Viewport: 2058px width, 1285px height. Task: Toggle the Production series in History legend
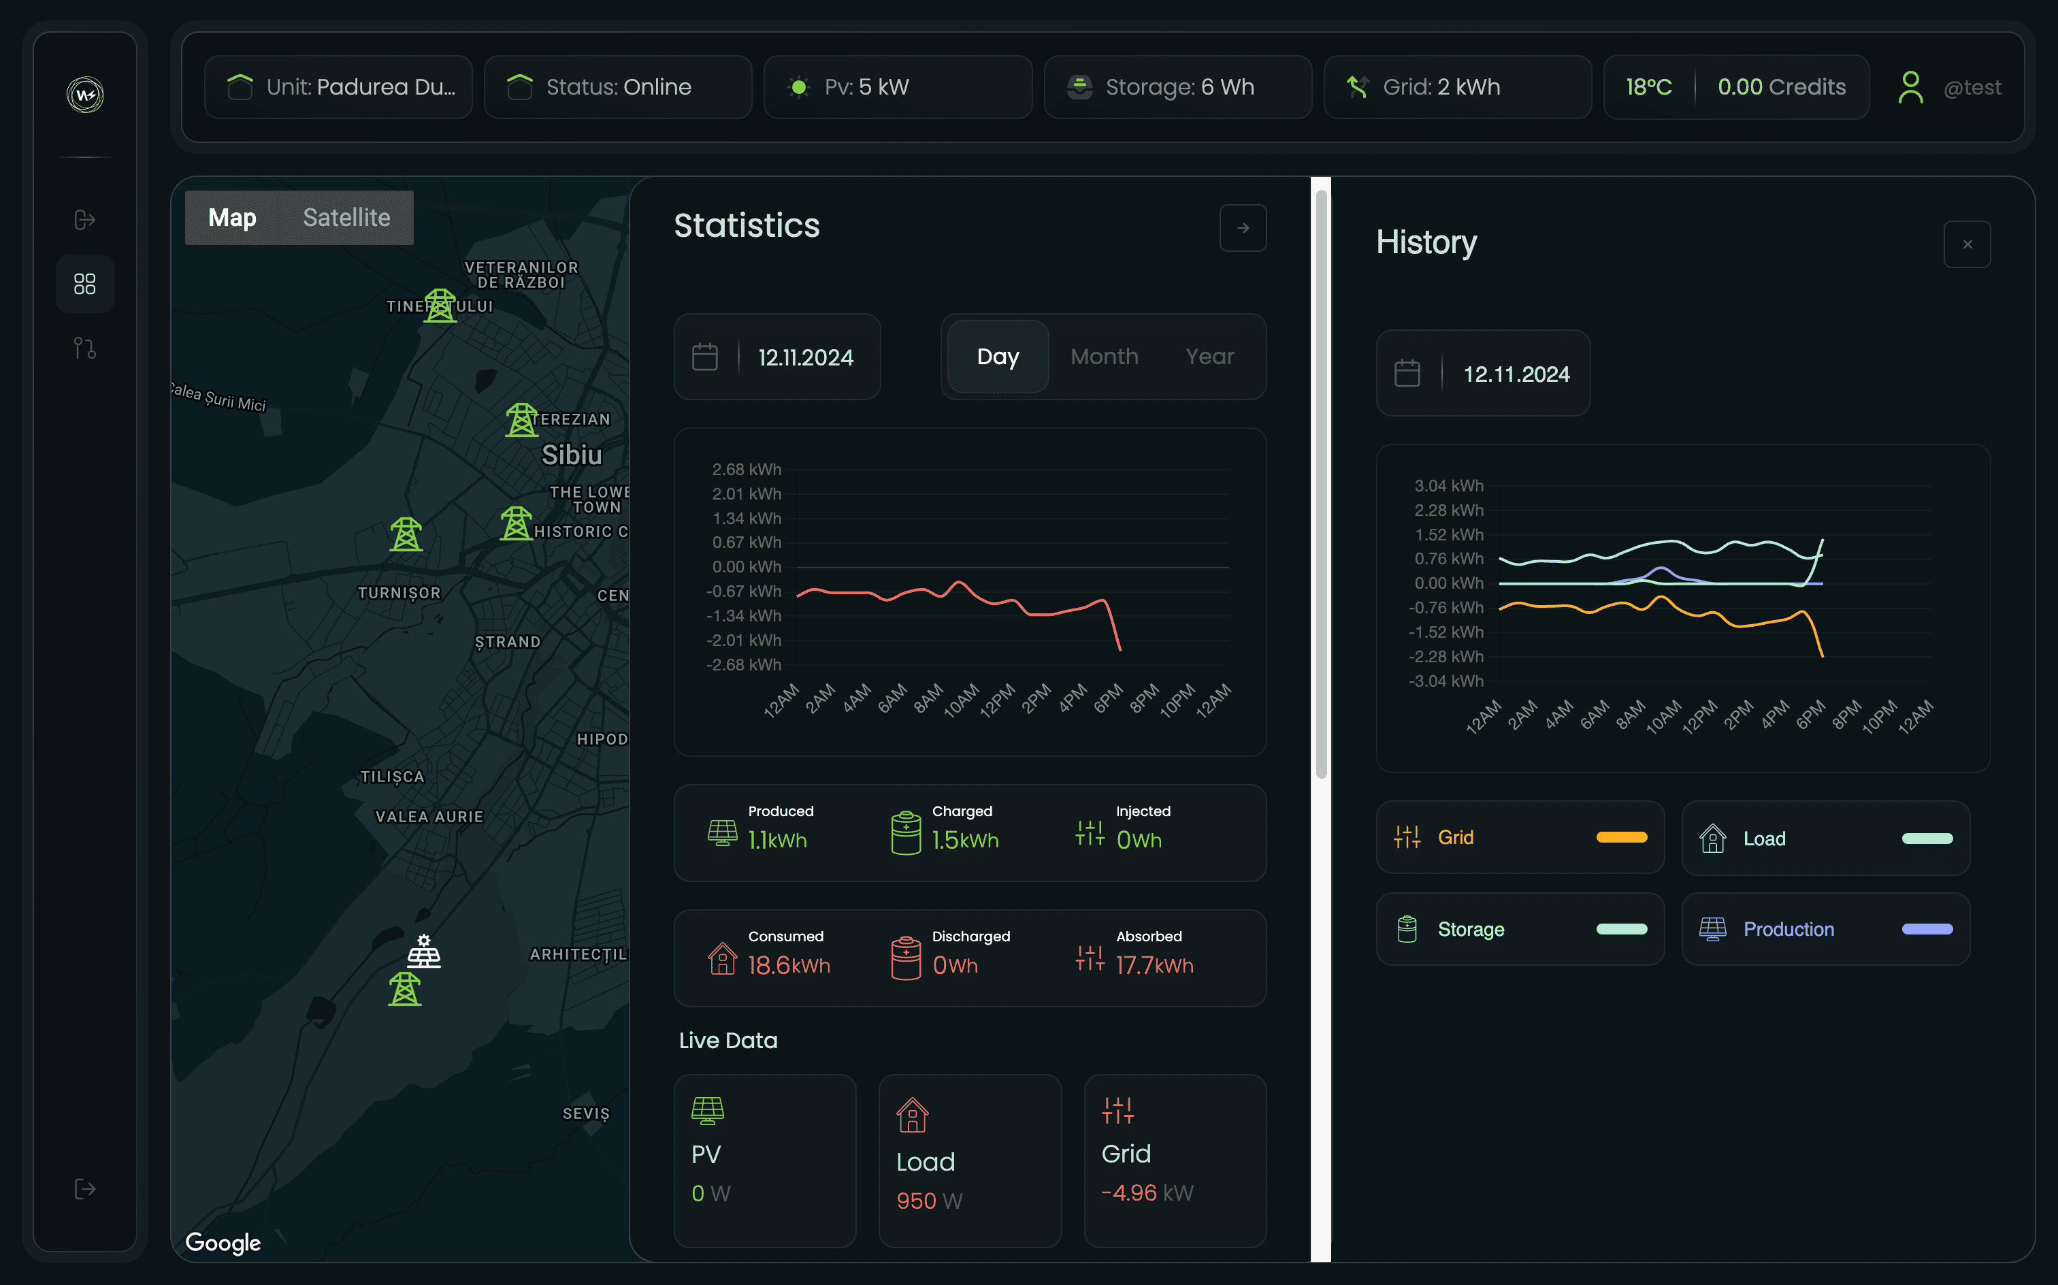point(1825,929)
